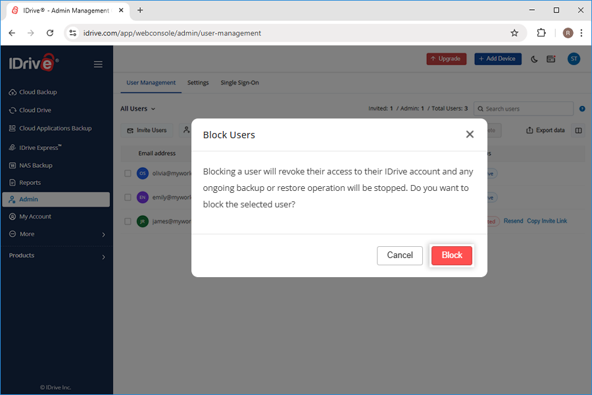Screen dimensions: 592x395
Task: Close the IDrive Admin Management tab
Action: pos(121,11)
